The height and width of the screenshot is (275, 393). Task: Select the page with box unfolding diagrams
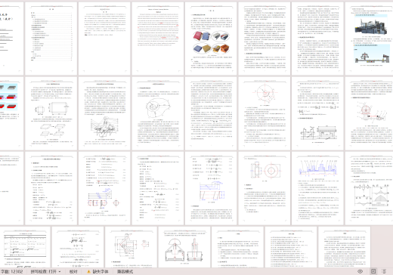click(x=51, y=113)
